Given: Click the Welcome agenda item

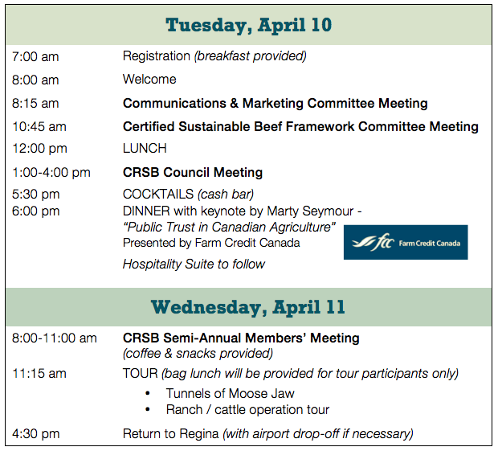Looking at the screenshot, I should pyautogui.click(x=149, y=79).
